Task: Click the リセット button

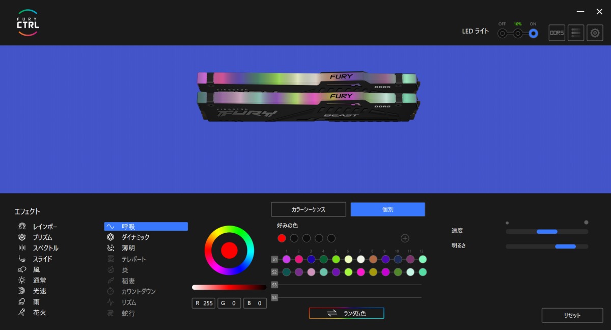Action: point(572,315)
